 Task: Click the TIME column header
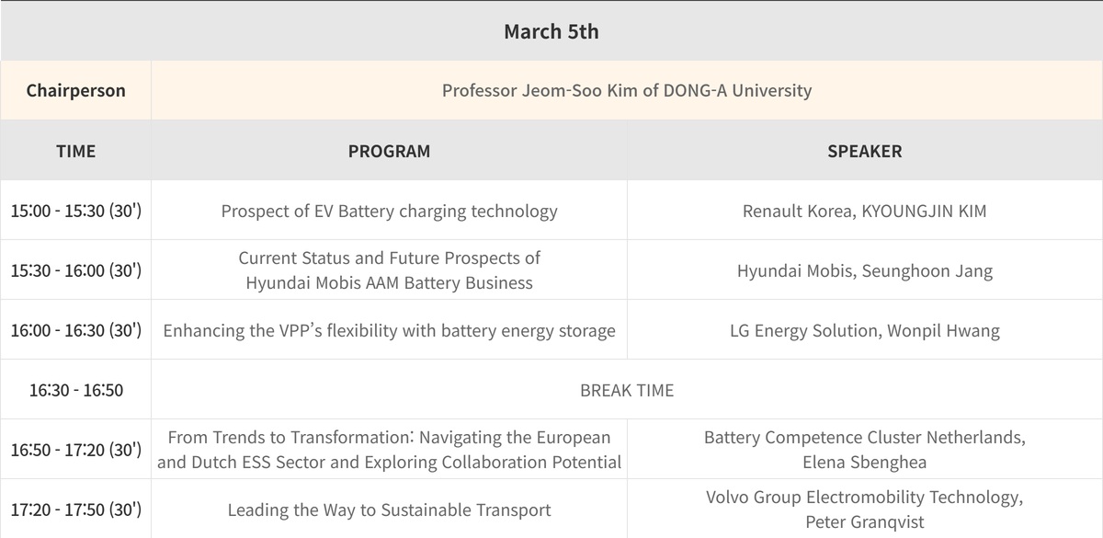click(75, 151)
